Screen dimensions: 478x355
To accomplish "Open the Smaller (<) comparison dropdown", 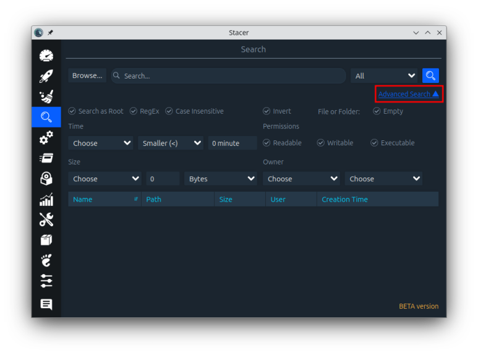I will (x=171, y=143).
